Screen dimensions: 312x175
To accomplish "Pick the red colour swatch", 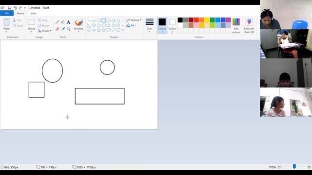I will [x=196, y=20].
